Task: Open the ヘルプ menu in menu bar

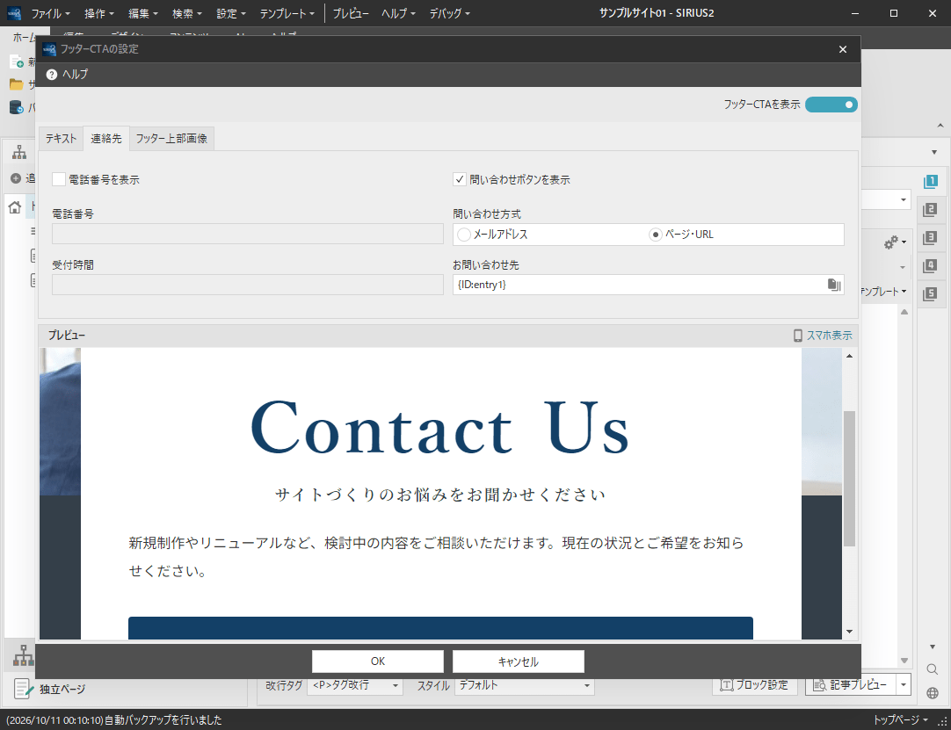Action: pos(398,13)
